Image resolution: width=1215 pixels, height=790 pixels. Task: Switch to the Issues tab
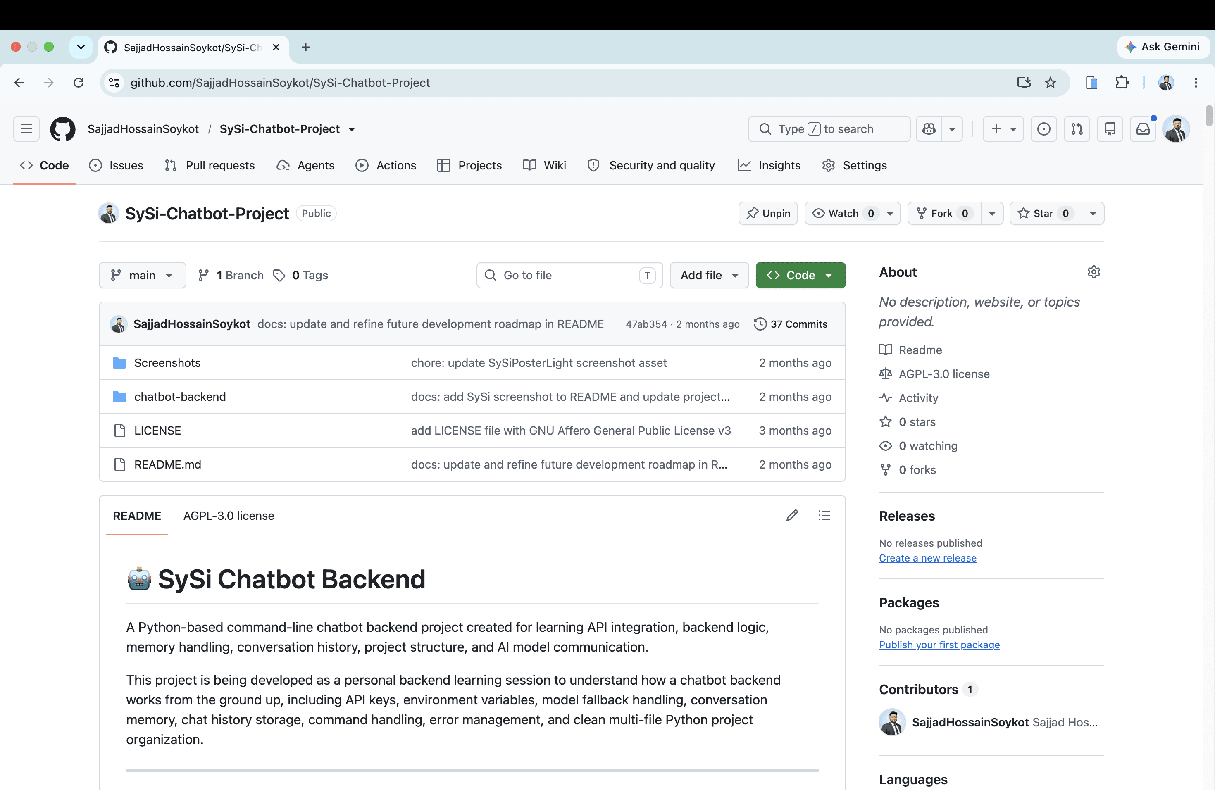(117, 165)
